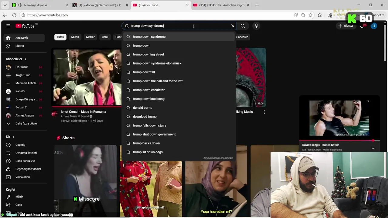Pick trump download song suggestion
Image resolution: width=388 pixels, height=218 pixels.
(x=179, y=99)
